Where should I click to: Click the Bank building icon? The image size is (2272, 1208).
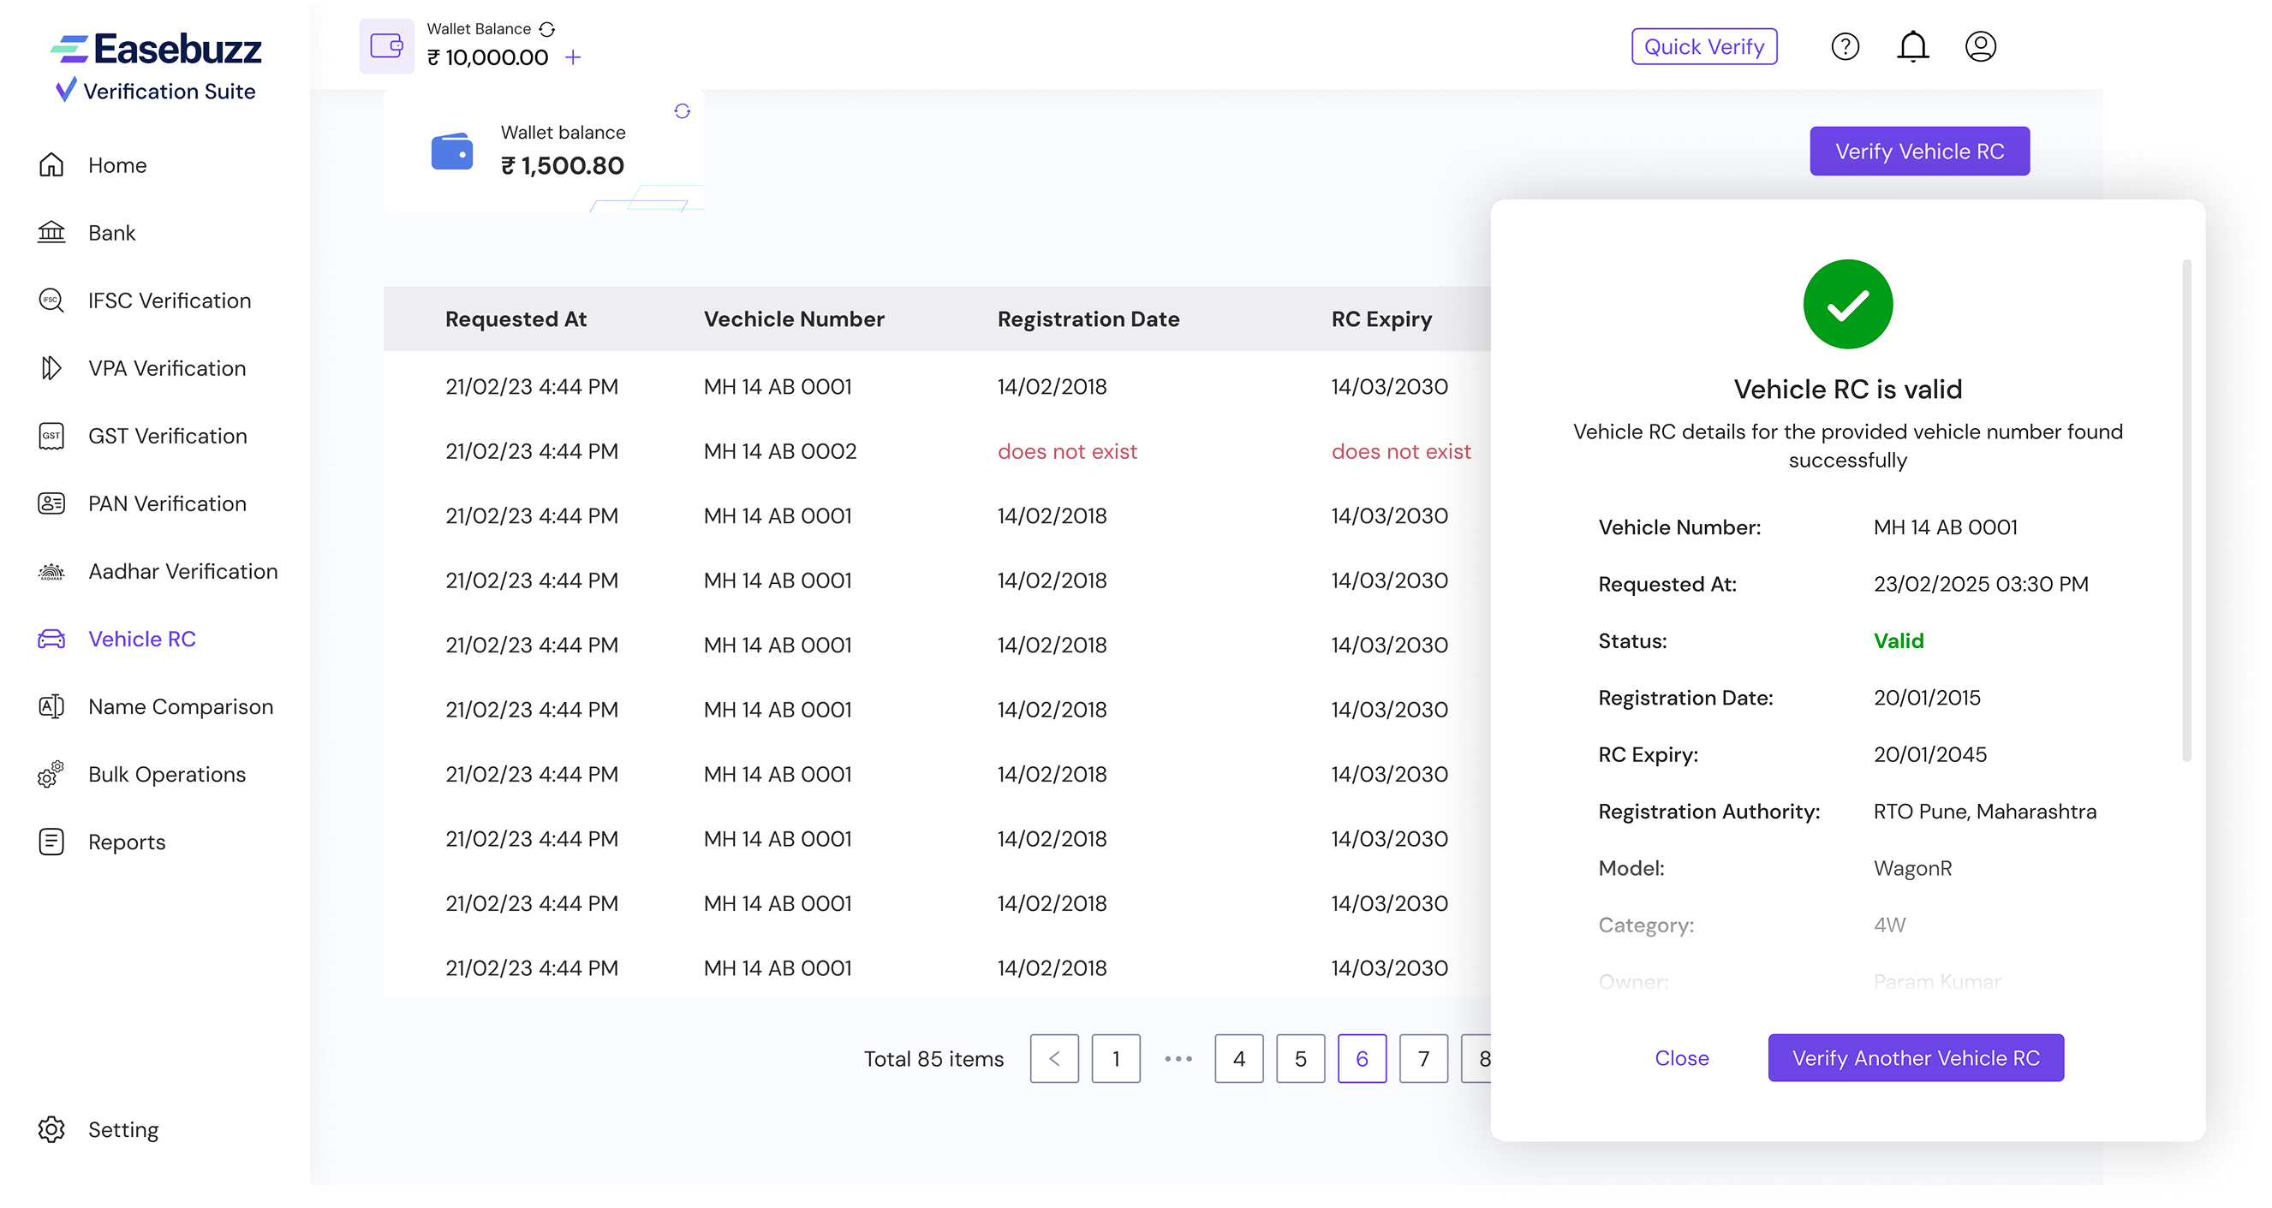[51, 233]
